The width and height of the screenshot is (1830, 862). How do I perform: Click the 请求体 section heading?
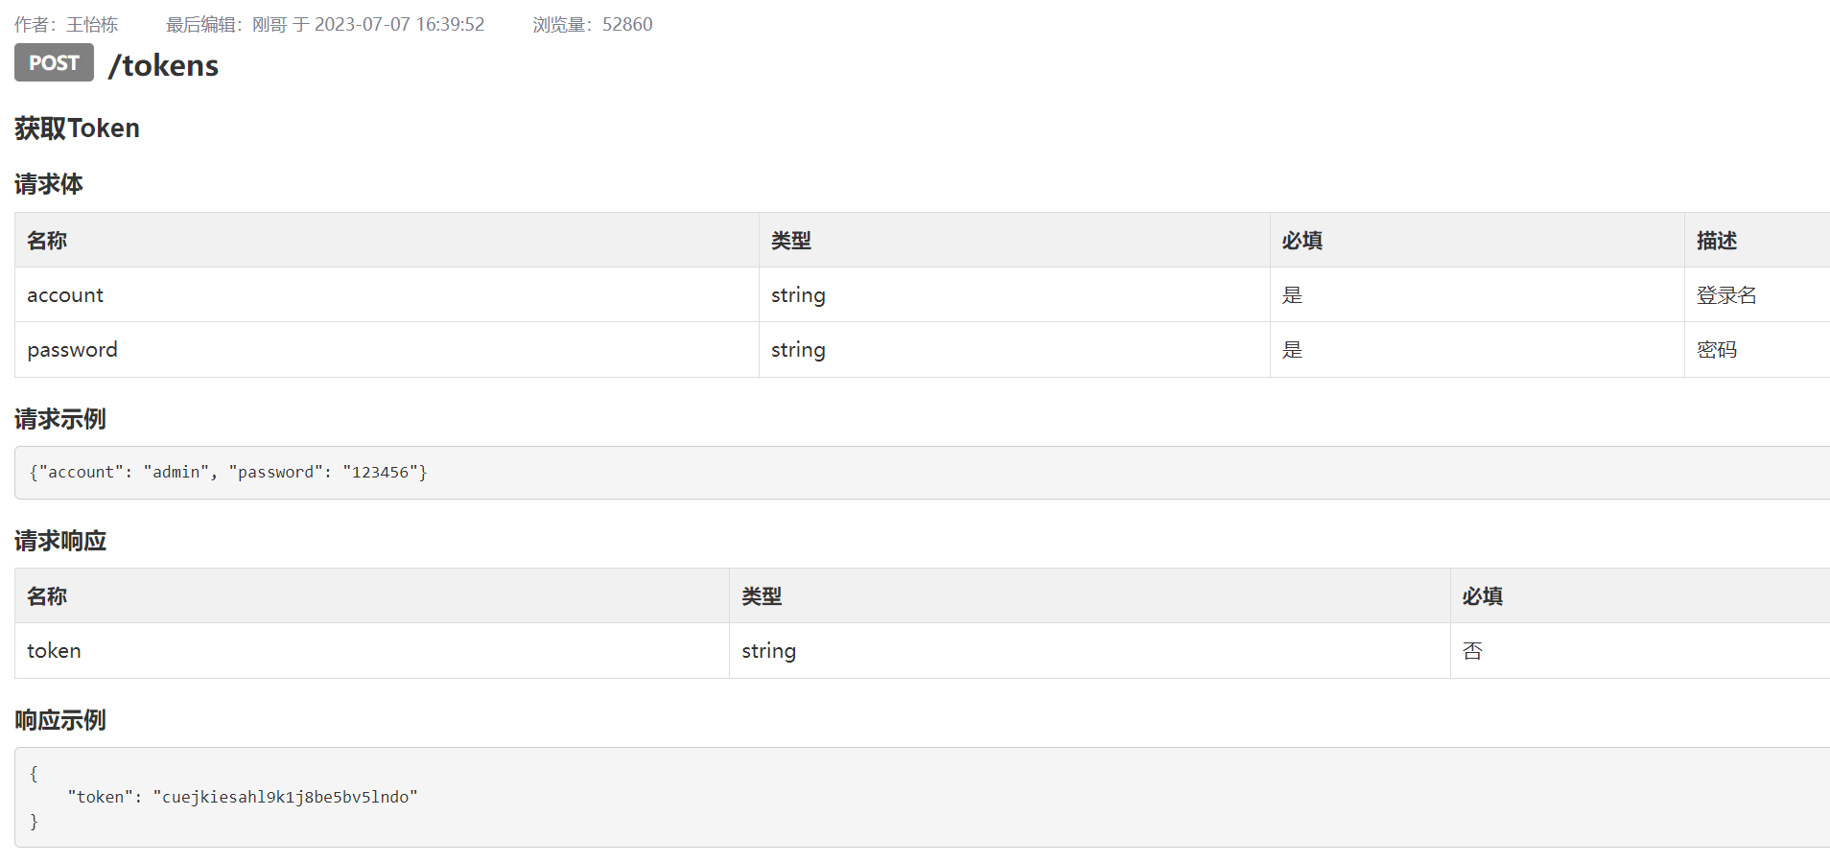click(49, 184)
